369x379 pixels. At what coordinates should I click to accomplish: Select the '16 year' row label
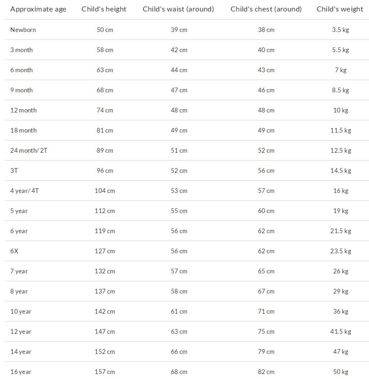tap(21, 372)
